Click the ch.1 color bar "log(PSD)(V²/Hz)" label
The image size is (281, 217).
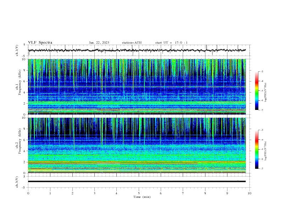pos(266,93)
